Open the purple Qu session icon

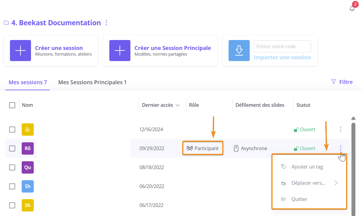28,167
